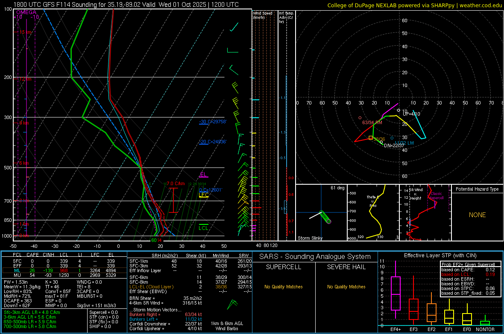Click the Bunkers Right = 63/34 kt line
The image size is (504, 334).
166,314
